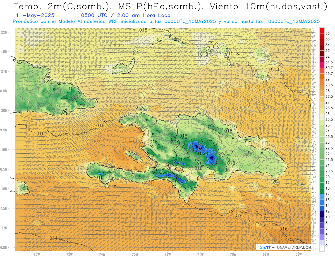The height and width of the screenshot is (258, 335).
Task: Click the 17N latitude label
Action: [x=4, y=228]
